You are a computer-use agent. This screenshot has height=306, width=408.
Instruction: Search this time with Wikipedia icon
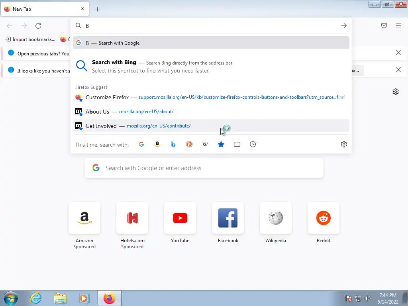pyautogui.click(x=205, y=144)
